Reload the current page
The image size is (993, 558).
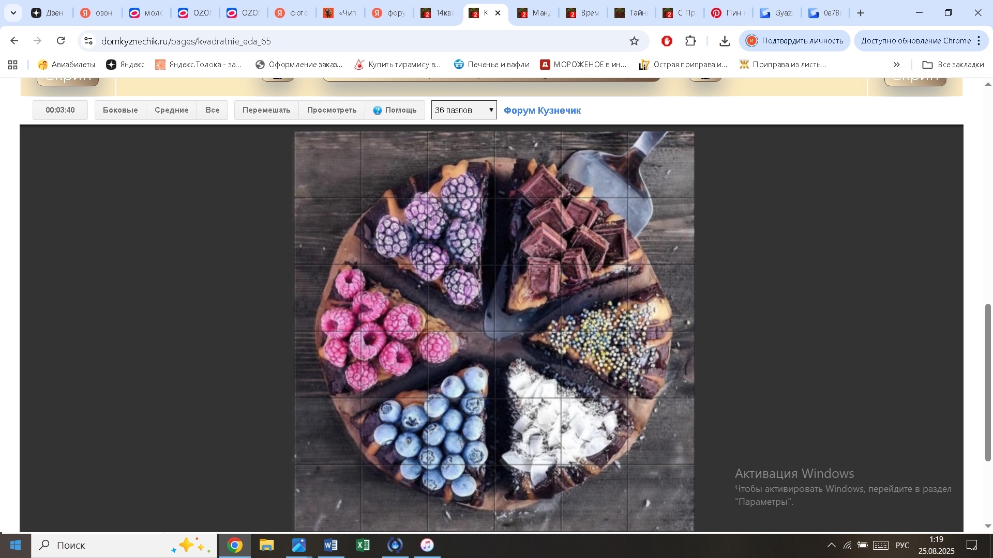61,41
